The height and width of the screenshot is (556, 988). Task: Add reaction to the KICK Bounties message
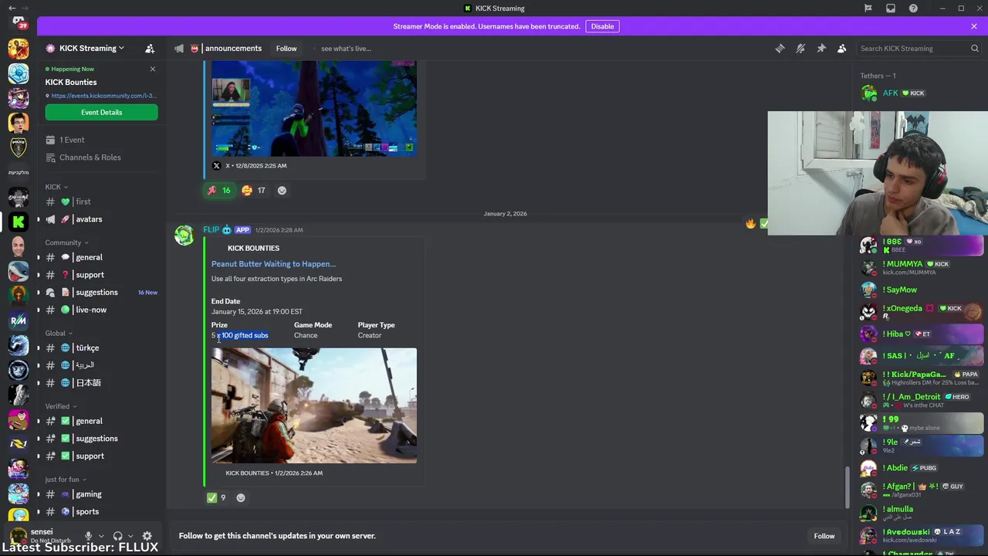tap(241, 497)
